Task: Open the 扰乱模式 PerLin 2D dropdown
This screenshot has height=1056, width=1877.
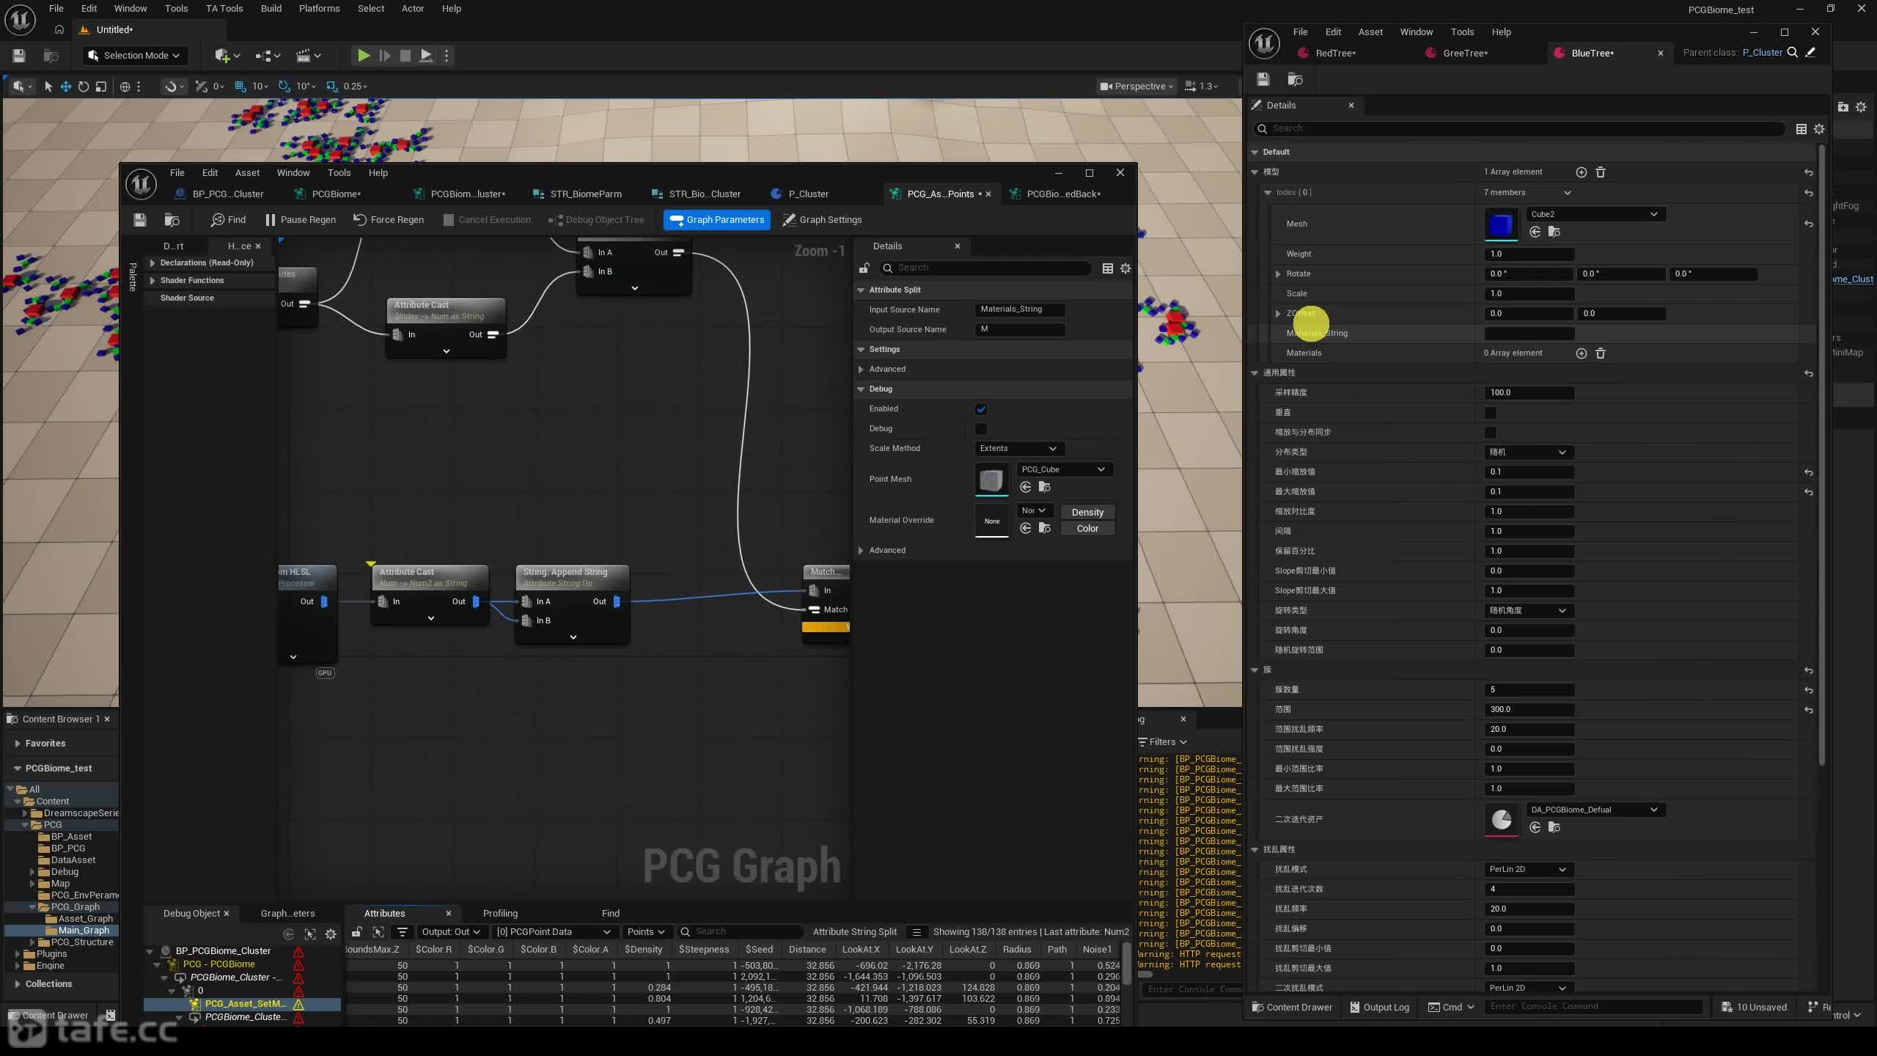Action: pos(1529,870)
